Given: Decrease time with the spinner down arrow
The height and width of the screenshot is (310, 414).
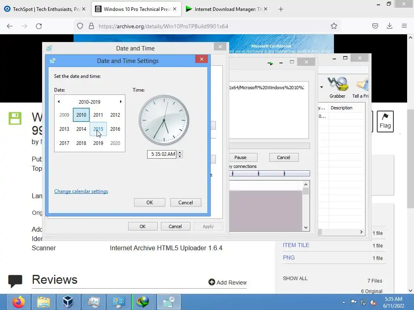Looking at the screenshot, I should [180, 156].
